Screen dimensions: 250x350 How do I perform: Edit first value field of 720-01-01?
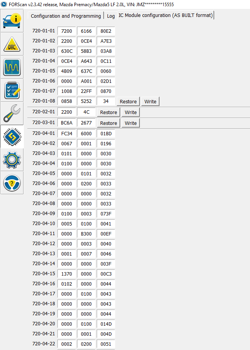pyautogui.click(x=67, y=31)
